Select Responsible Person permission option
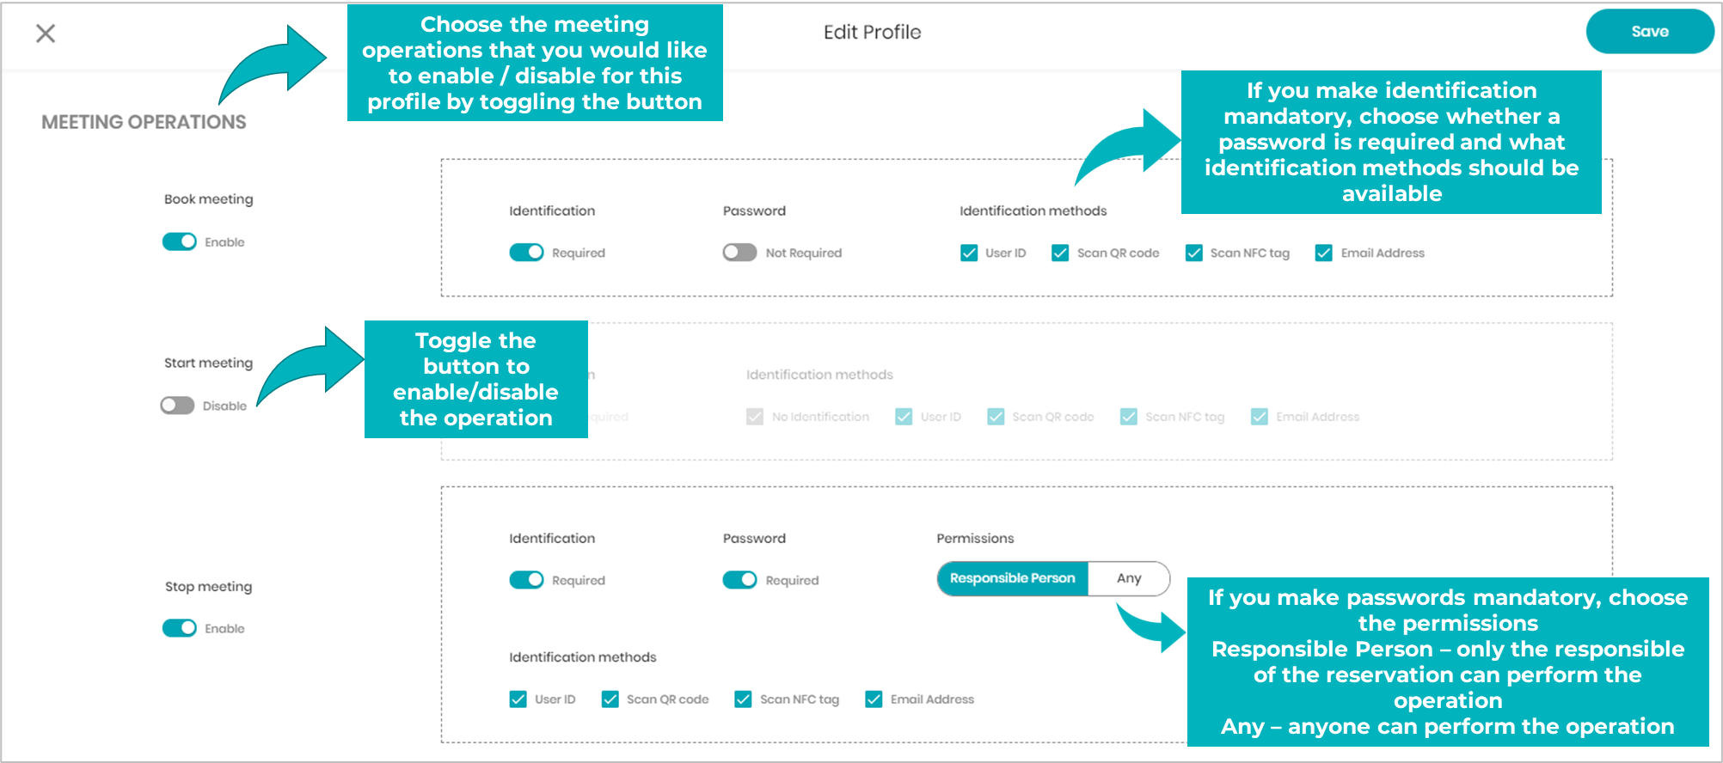This screenshot has height=763, width=1723. tap(1012, 578)
